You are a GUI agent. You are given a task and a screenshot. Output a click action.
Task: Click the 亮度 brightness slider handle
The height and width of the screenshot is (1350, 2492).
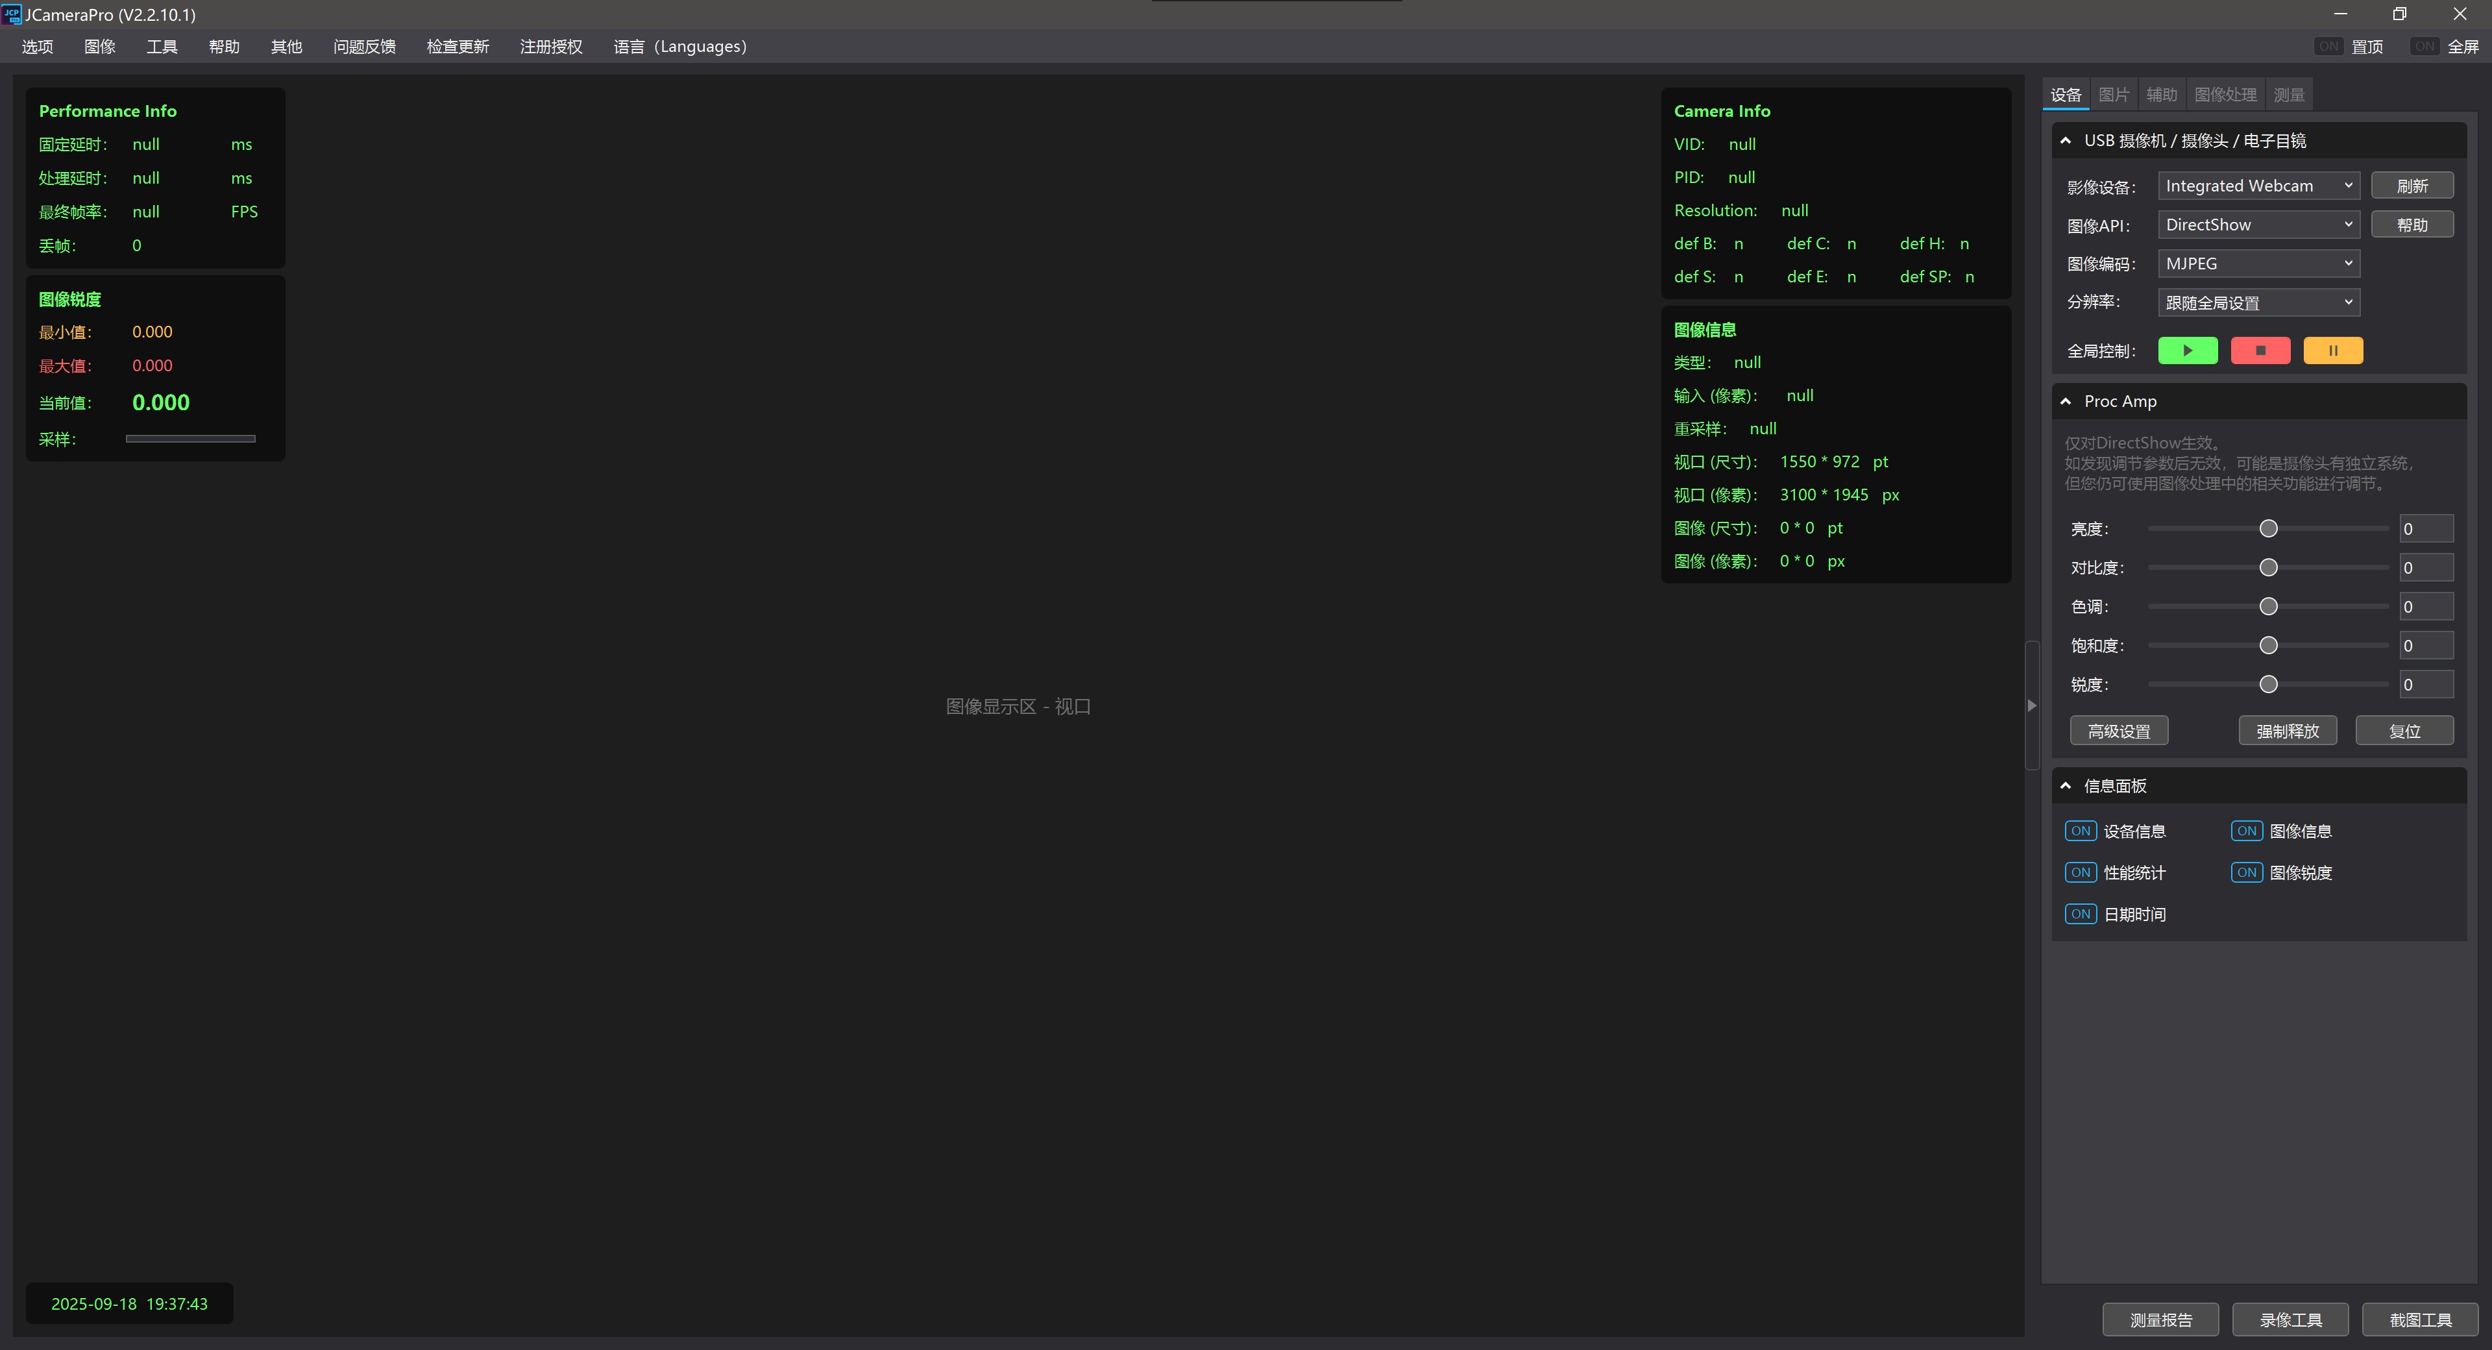(x=2267, y=528)
